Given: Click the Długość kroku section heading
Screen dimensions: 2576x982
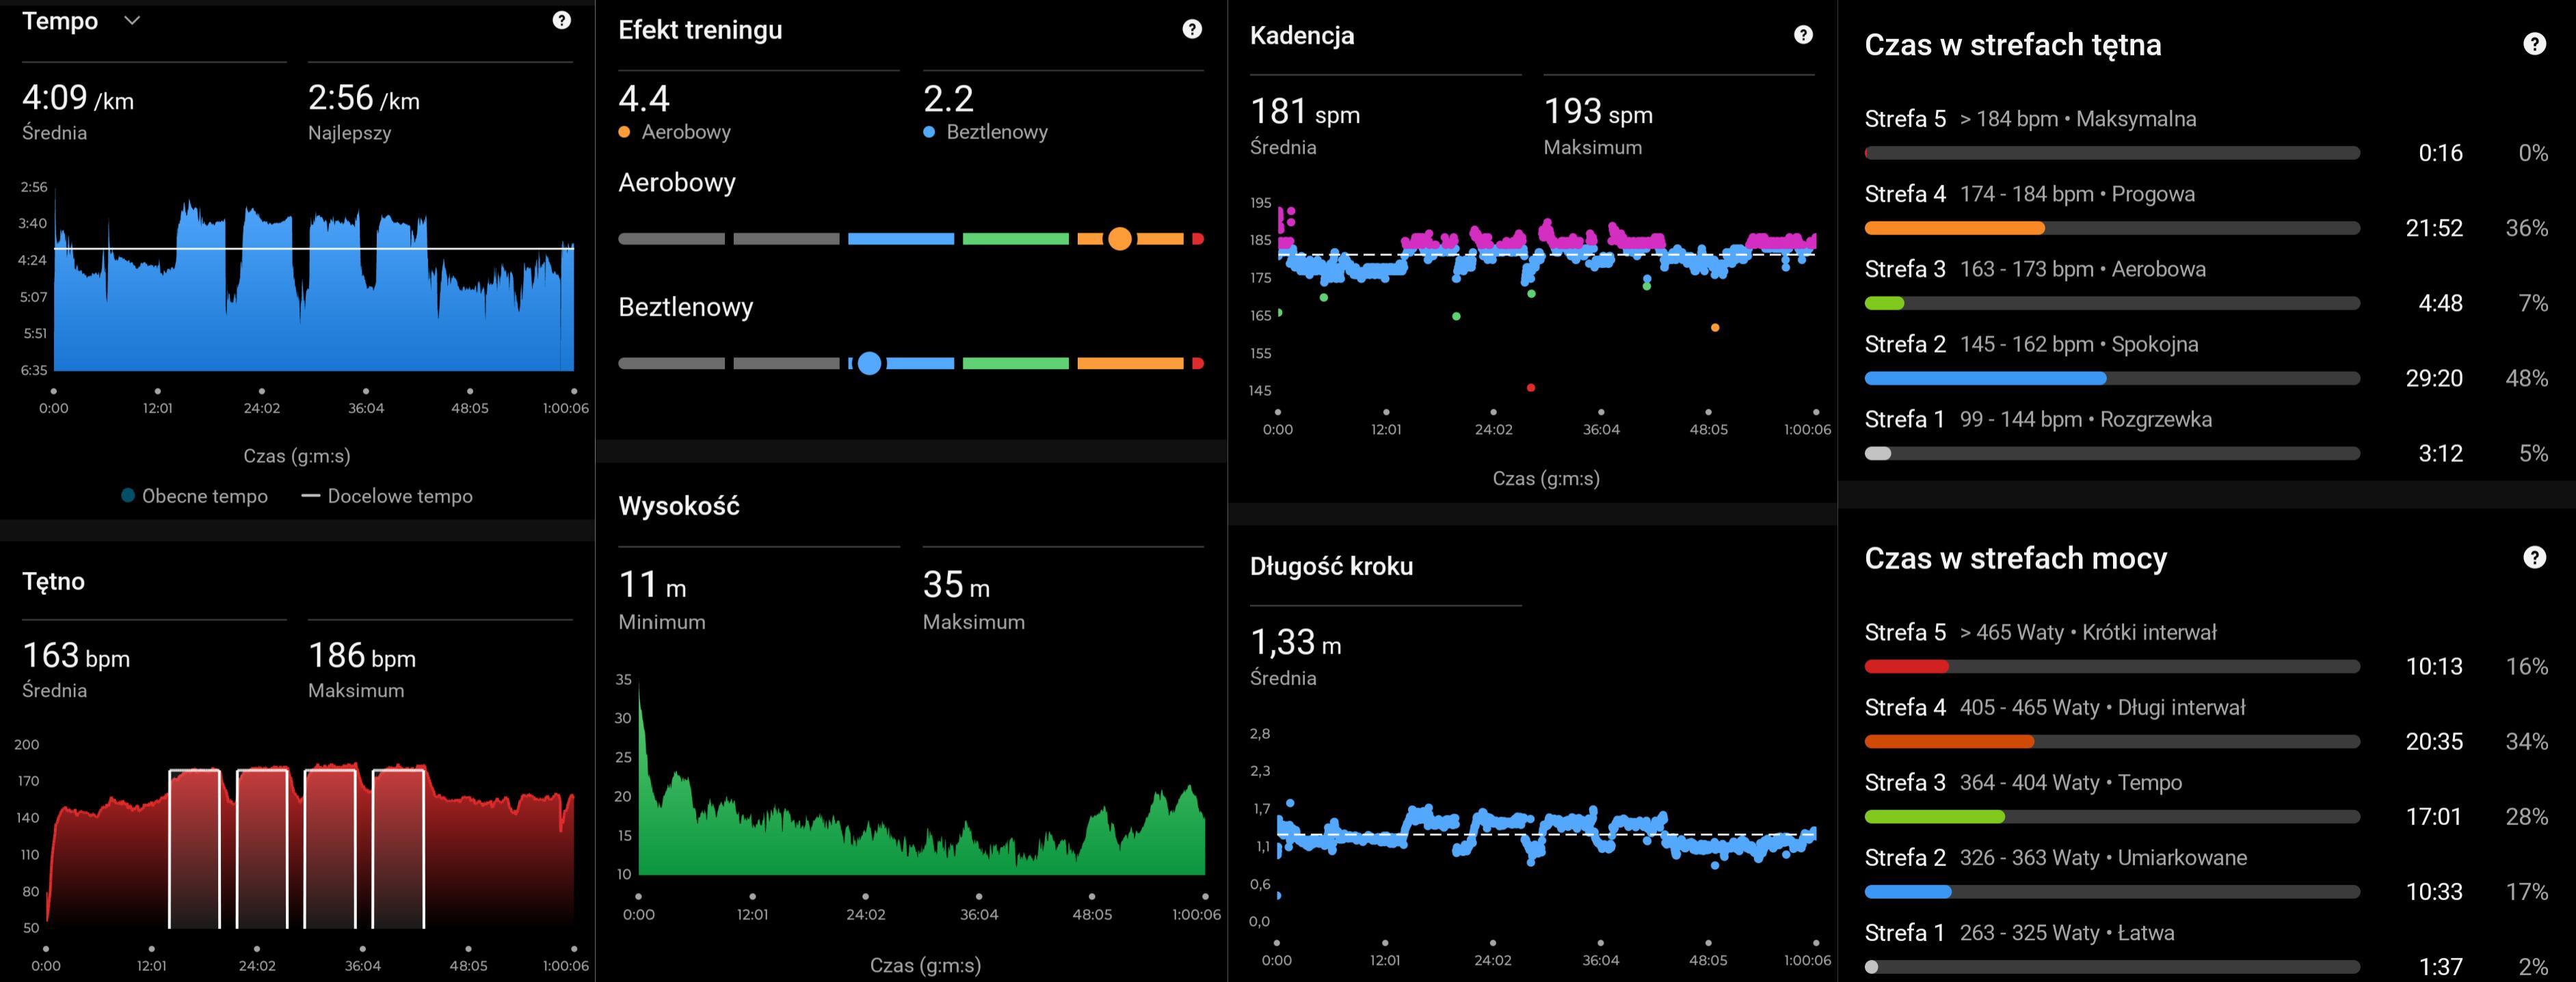Looking at the screenshot, I should (x=1331, y=565).
